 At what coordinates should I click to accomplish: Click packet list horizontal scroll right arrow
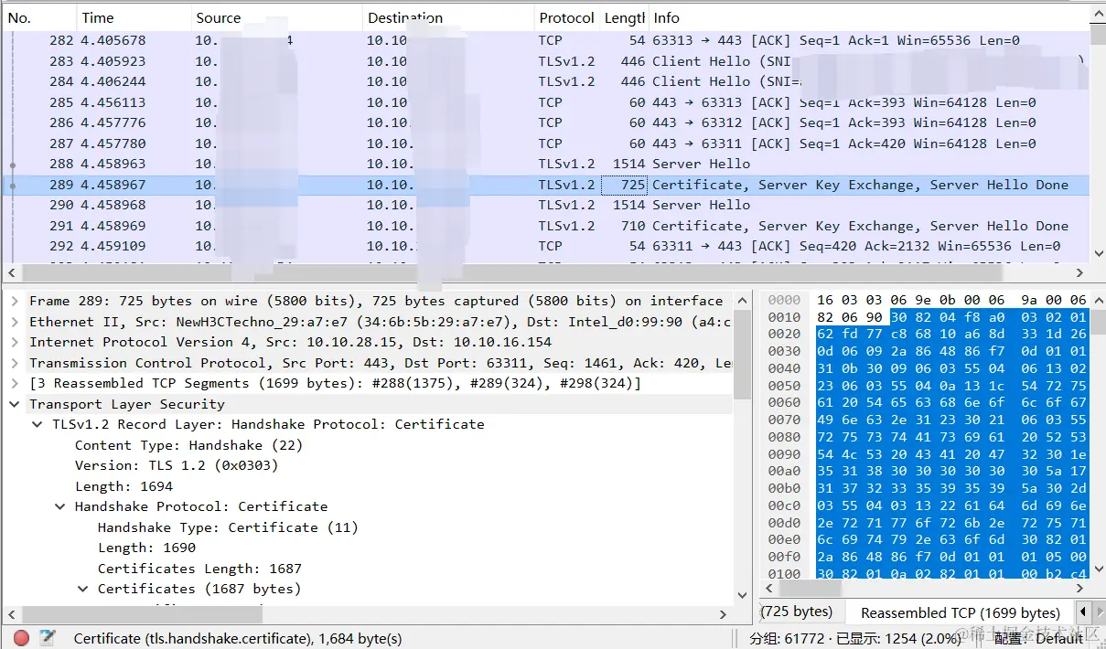[1079, 272]
